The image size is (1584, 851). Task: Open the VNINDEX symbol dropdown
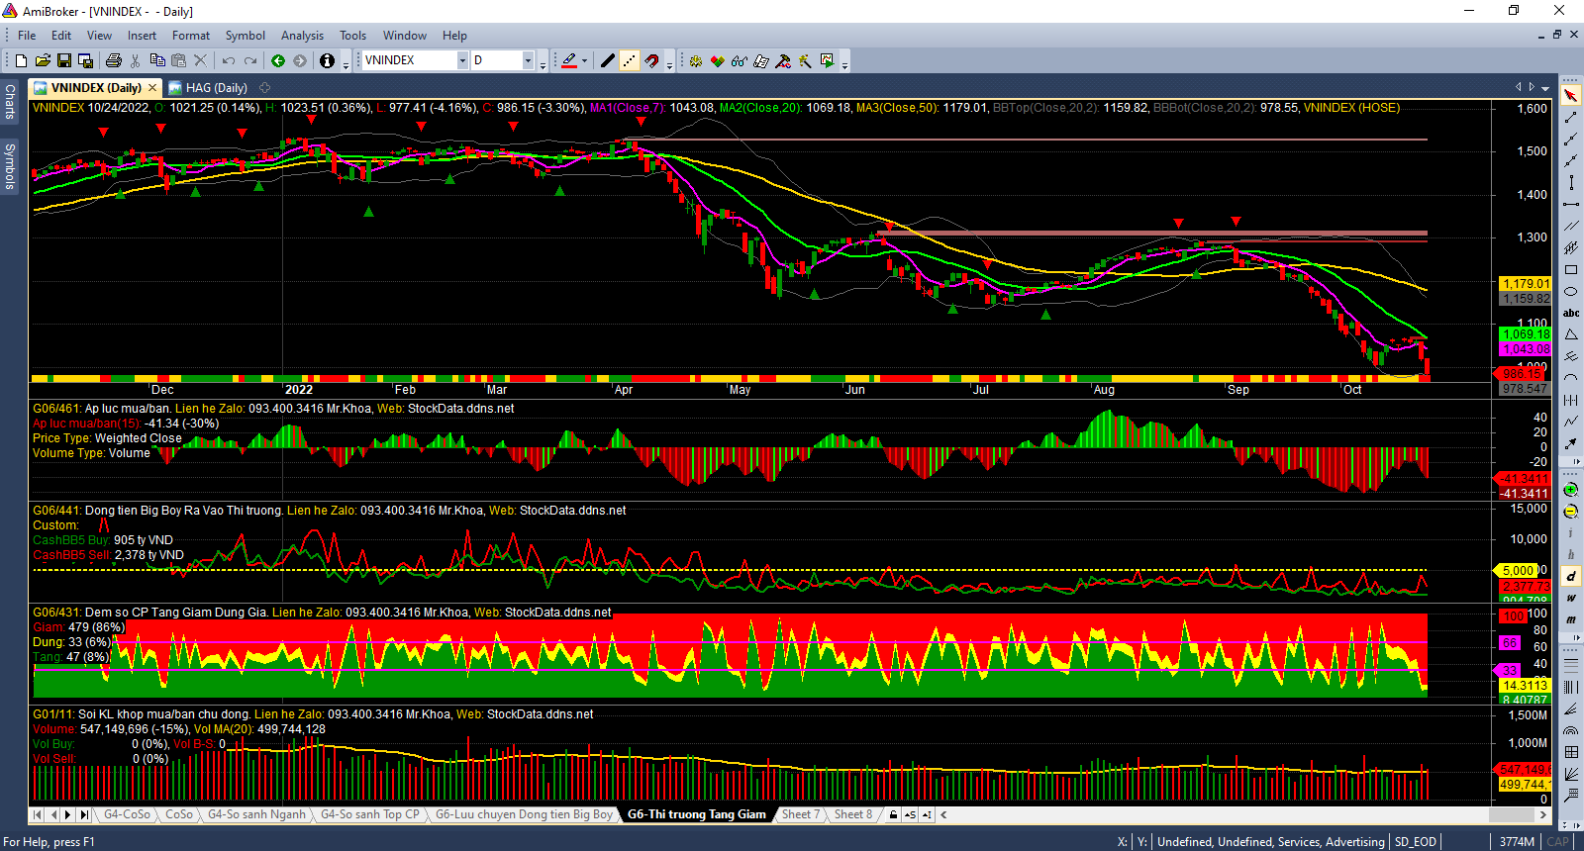[x=462, y=60]
